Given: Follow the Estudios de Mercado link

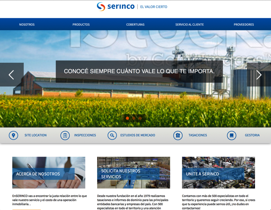Looking at the screenshot, I should click(138, 135).
